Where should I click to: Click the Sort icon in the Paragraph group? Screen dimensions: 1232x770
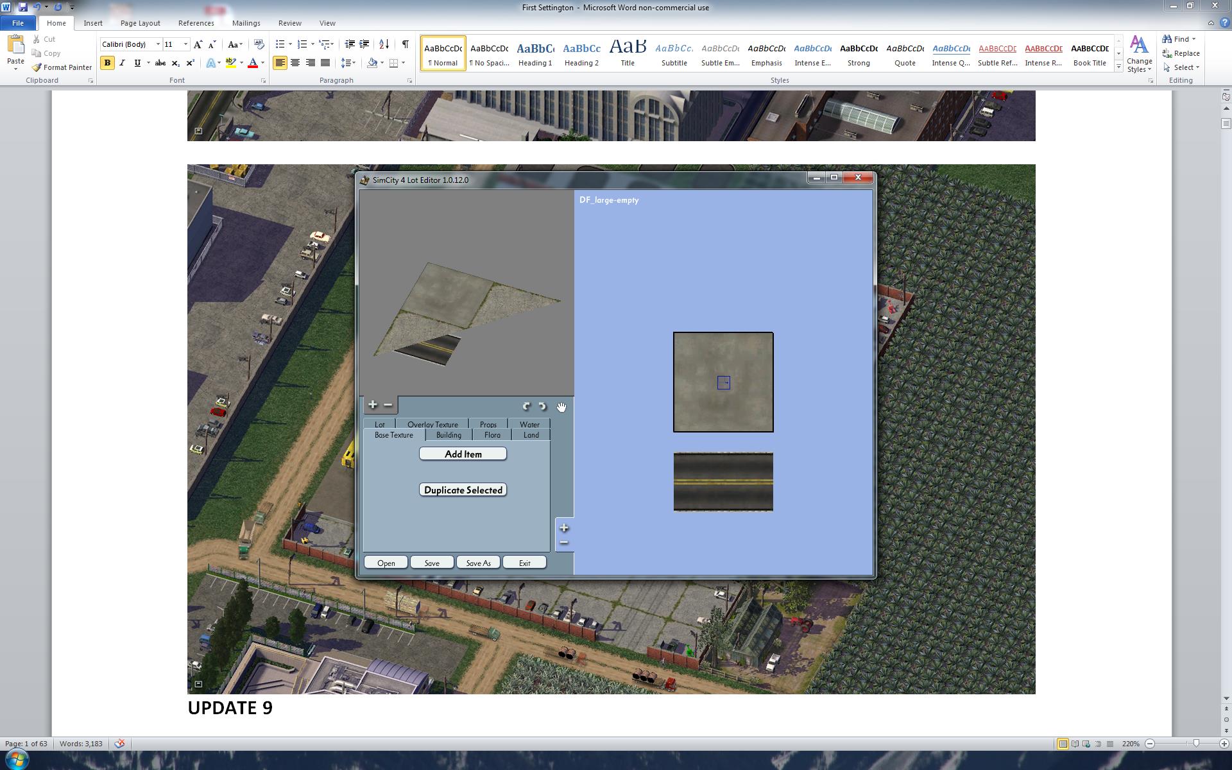tap(384, 44)
